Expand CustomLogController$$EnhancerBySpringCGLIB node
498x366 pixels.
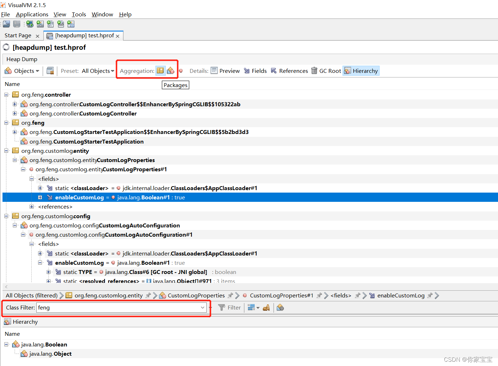pyautogui.click(x=15, y=104)
